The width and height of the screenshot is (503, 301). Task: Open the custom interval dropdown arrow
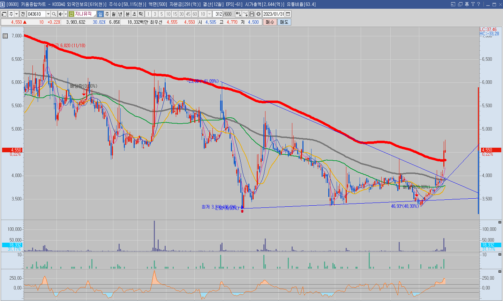click(209, 14)
